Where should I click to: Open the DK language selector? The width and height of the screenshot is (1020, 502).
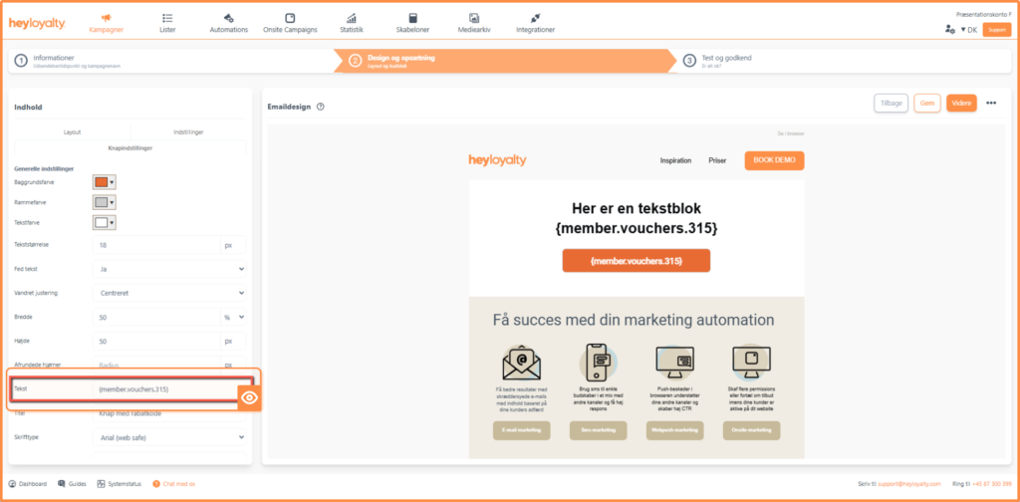(x=968, y=30)
